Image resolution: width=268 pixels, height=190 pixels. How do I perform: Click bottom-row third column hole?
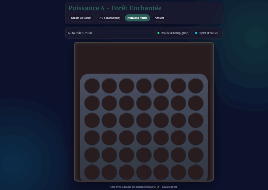click(126, 172)
